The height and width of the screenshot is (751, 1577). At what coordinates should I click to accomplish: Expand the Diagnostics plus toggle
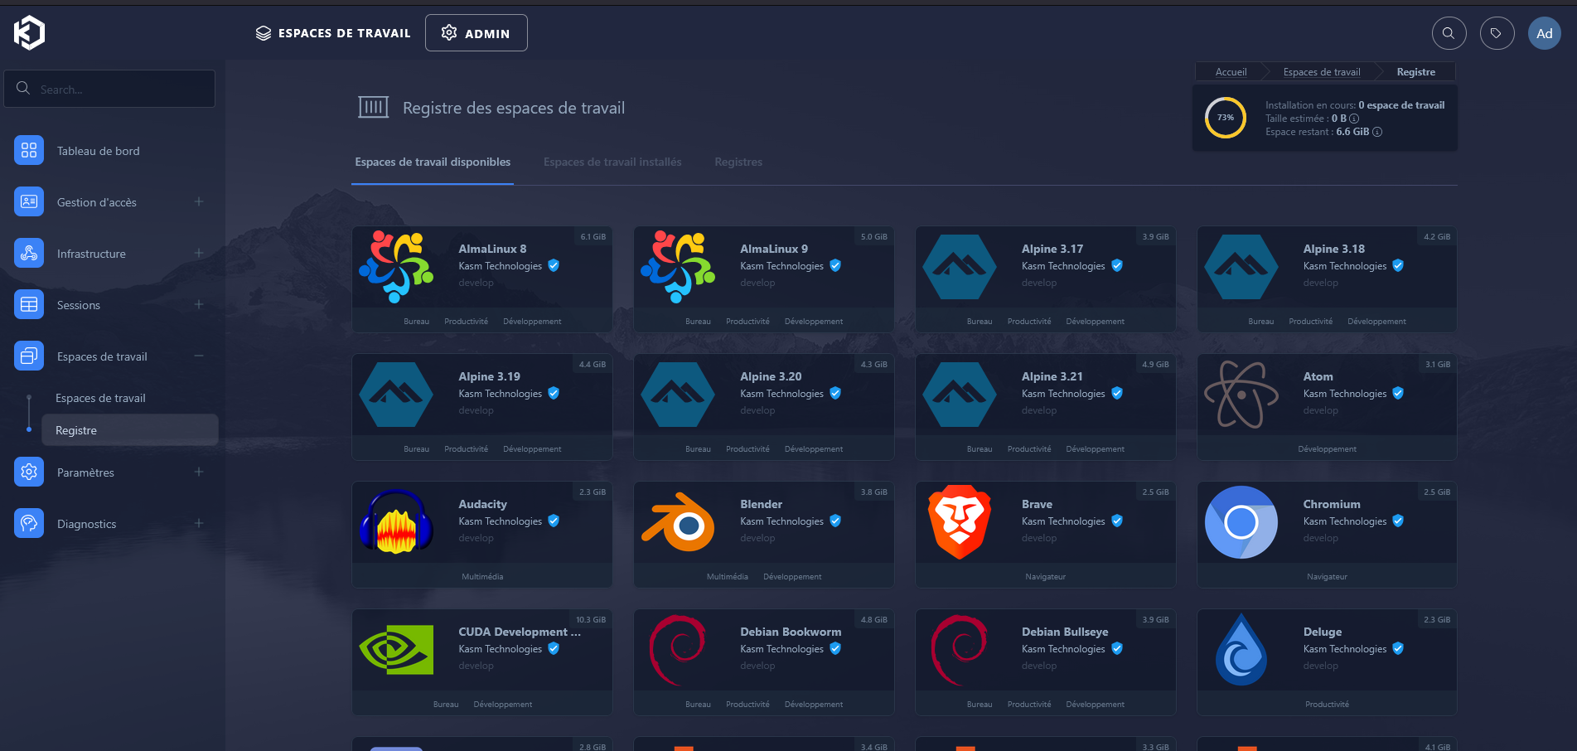199,523
